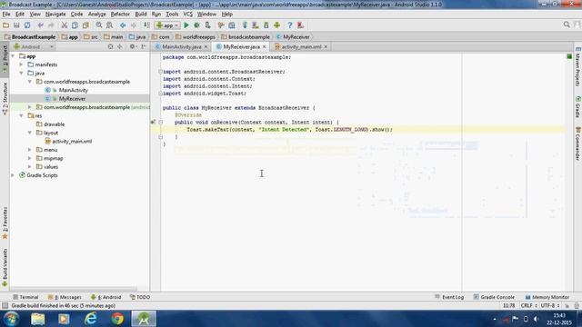
Task: Open the Messages tool window
Action: click(65, 297)
